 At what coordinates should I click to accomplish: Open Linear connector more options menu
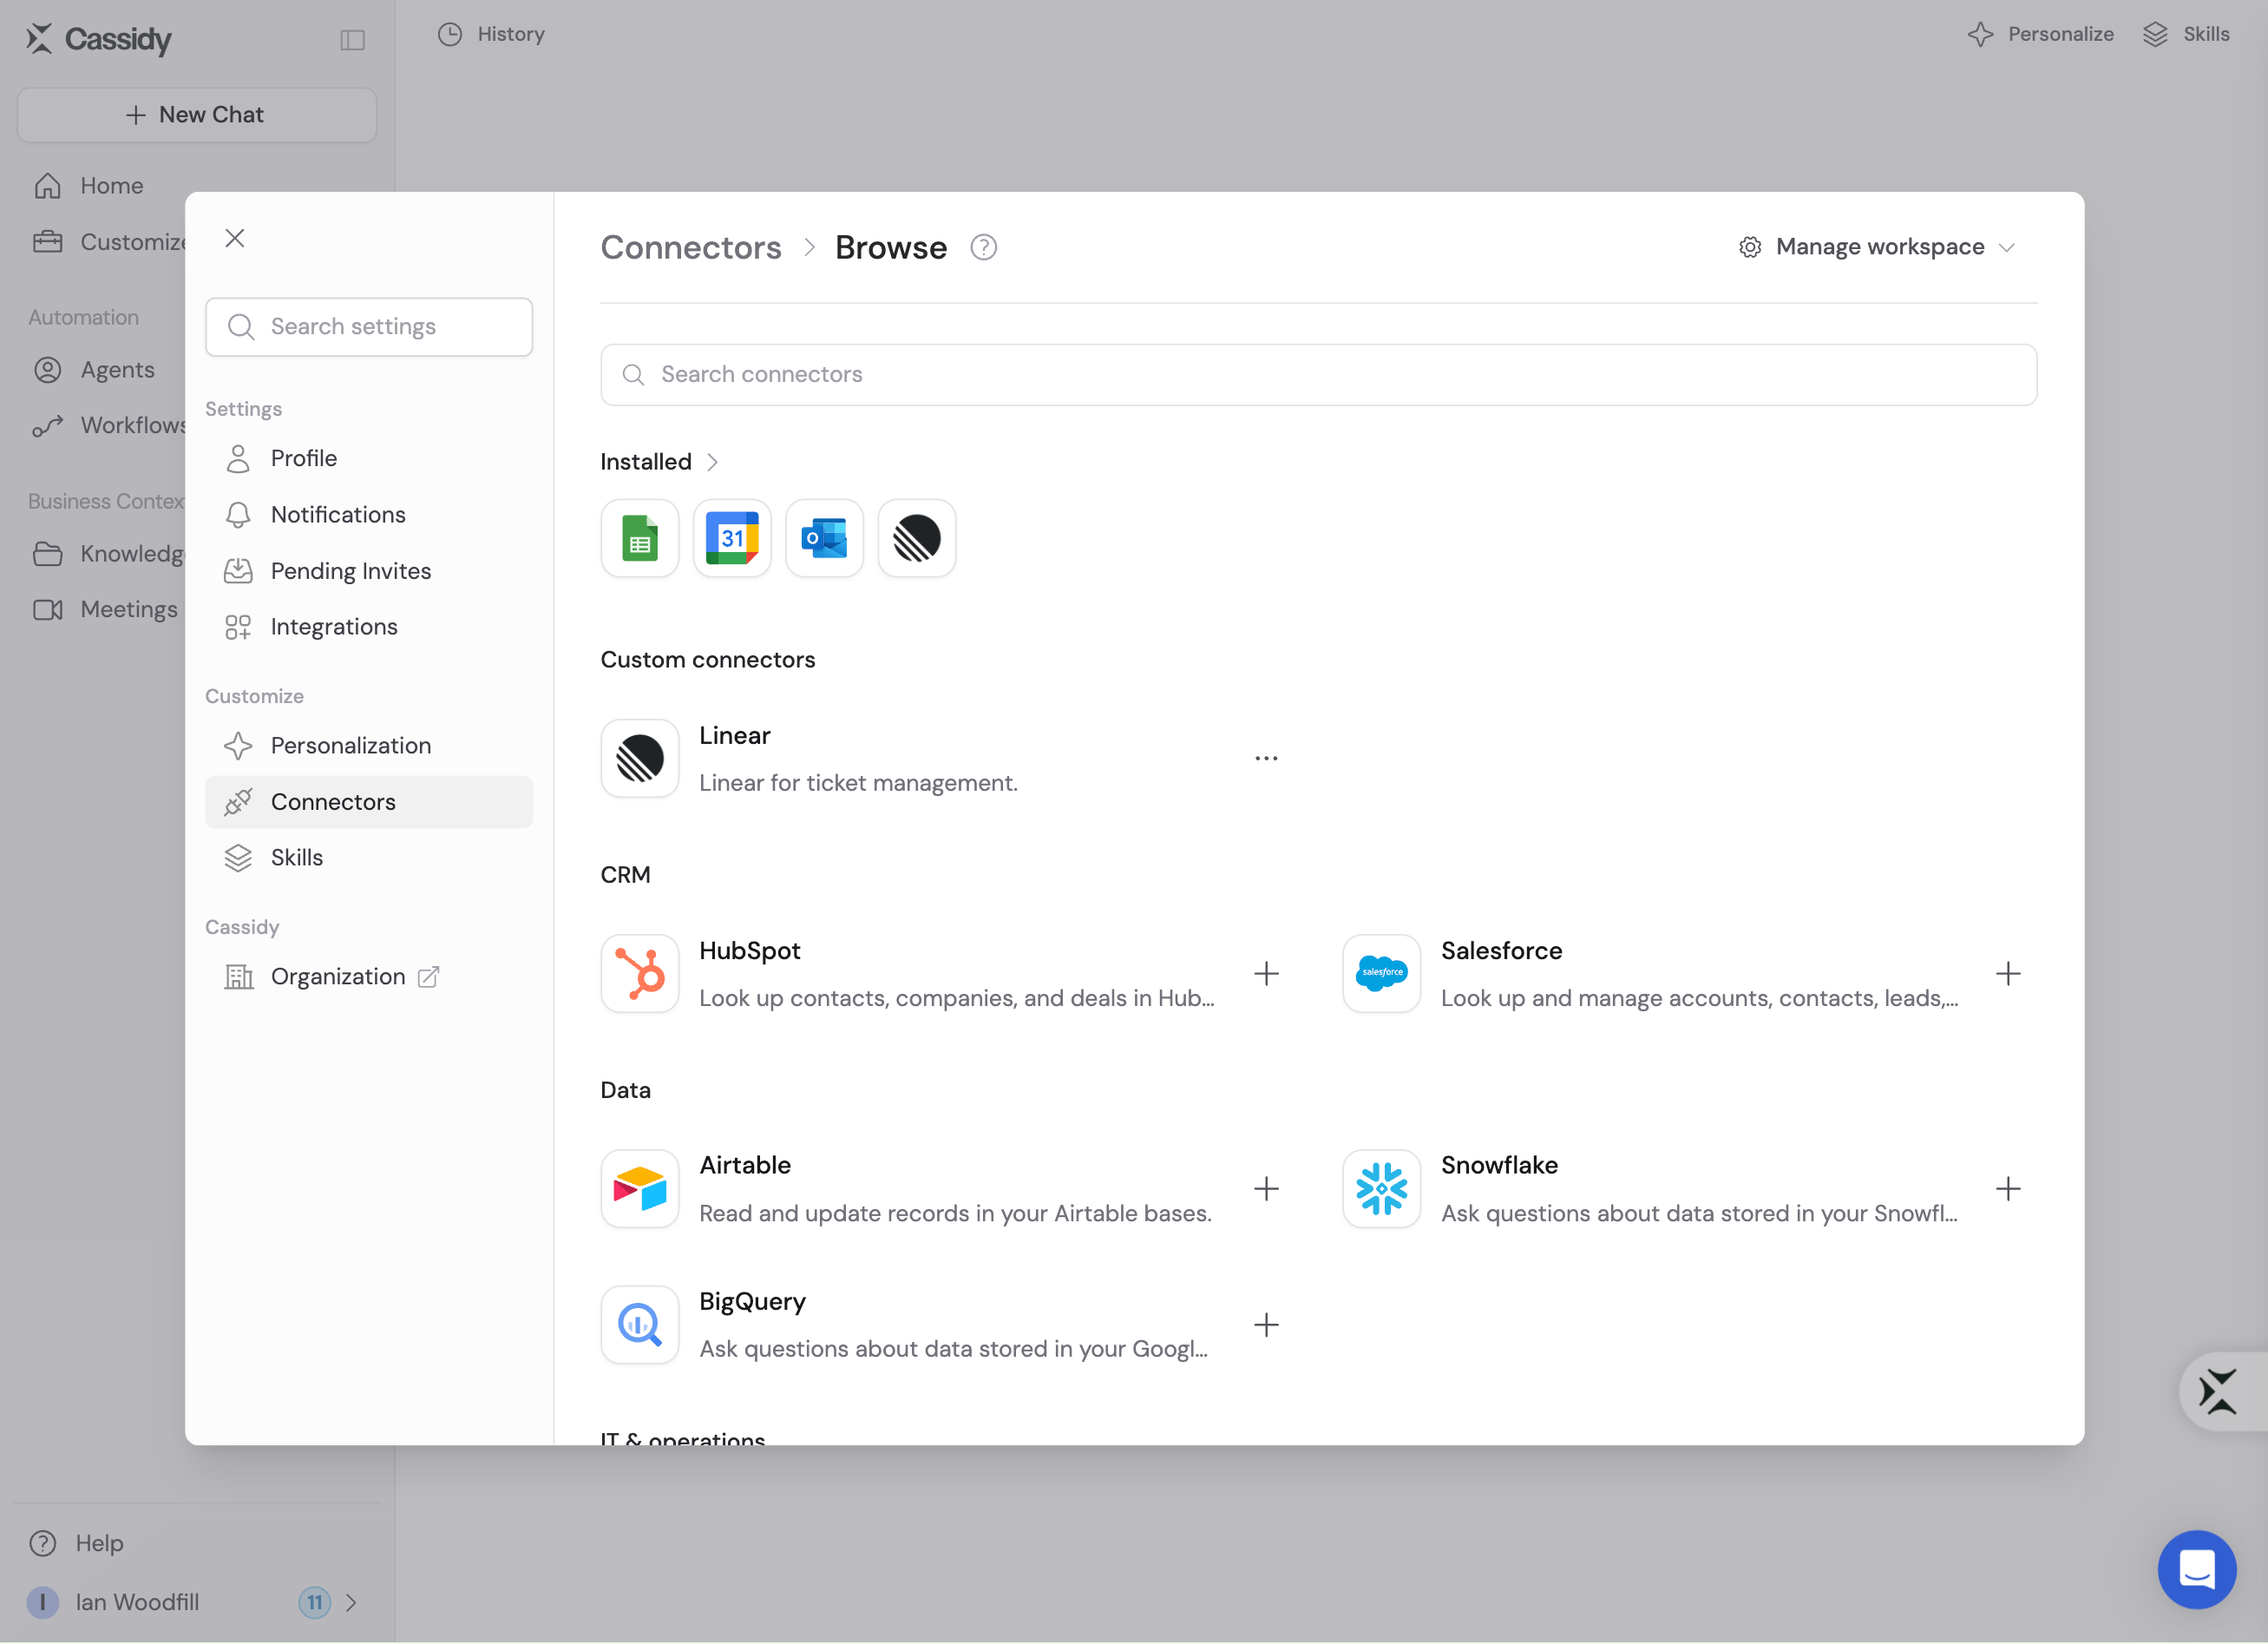coord(1266,759)
